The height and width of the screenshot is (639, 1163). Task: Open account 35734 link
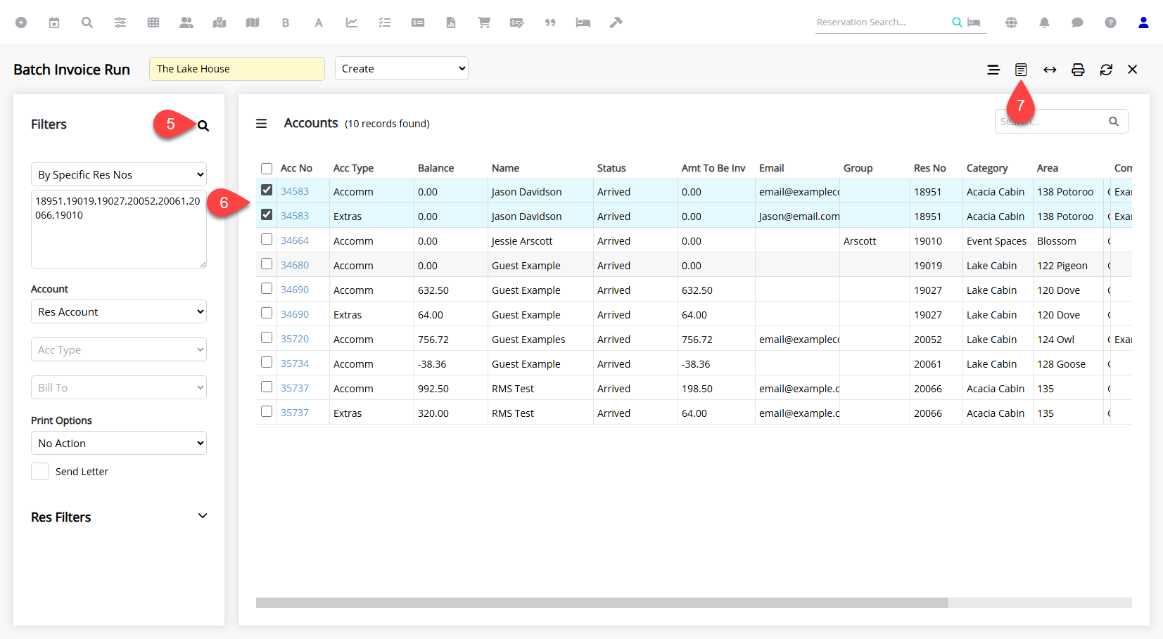coord(295,363)
